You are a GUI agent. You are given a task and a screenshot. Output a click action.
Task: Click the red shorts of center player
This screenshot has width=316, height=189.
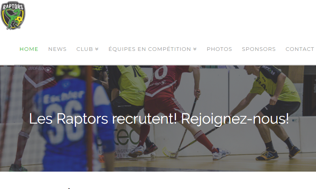pos(164,109)
